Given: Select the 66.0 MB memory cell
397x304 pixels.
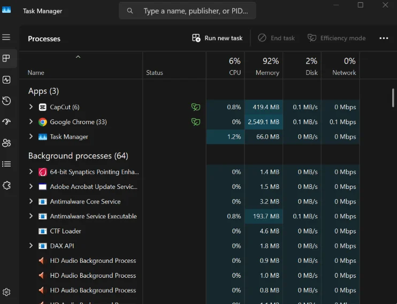Looking at the screenshot, I should pos(264,137).
